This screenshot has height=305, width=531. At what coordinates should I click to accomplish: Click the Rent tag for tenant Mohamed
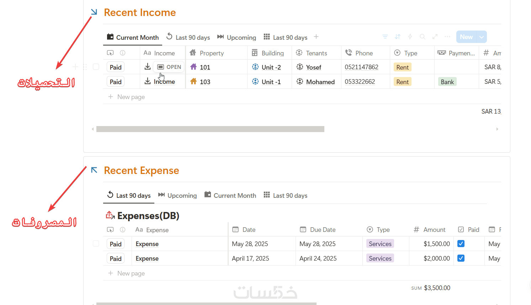pyautogui.click(x=402, y=82)
